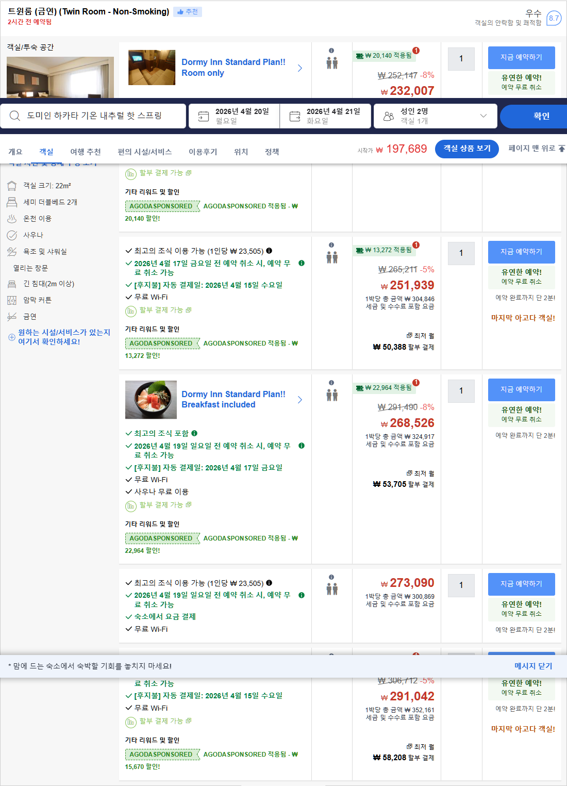Click 지금 예약하기 for the 268,526 won plan
Image resolution: width=567 pixels, height=786 pixels.
point(521,390)
